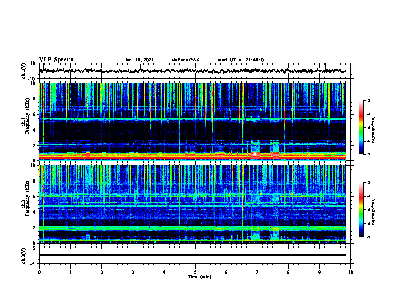This screenshot has width=395, height=305.
Task: Click the ch.1 colorbar log(PSD) unit label
Action: click(x=374, y=130)
